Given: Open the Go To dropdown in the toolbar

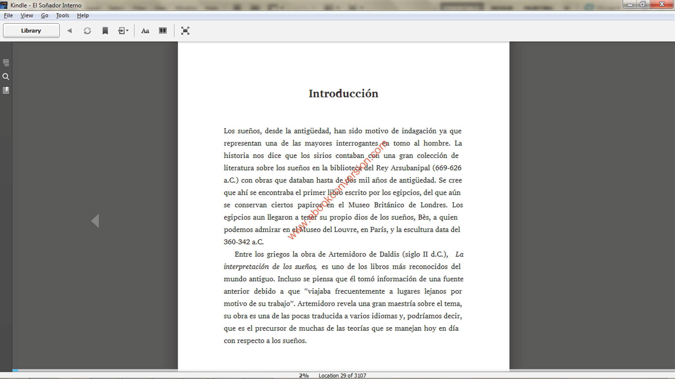Looking at the screenshot, I should [x=123, y=31].
